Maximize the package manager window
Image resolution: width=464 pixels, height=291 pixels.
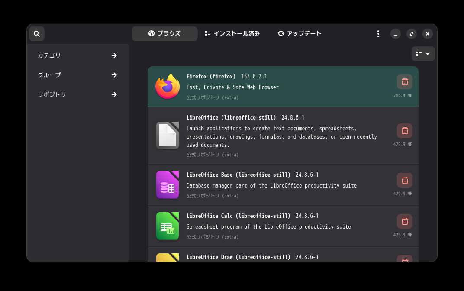pos(412,34)
